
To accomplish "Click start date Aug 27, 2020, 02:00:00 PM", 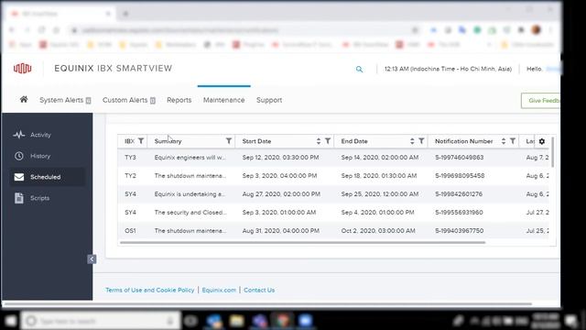I will (281, 193).
